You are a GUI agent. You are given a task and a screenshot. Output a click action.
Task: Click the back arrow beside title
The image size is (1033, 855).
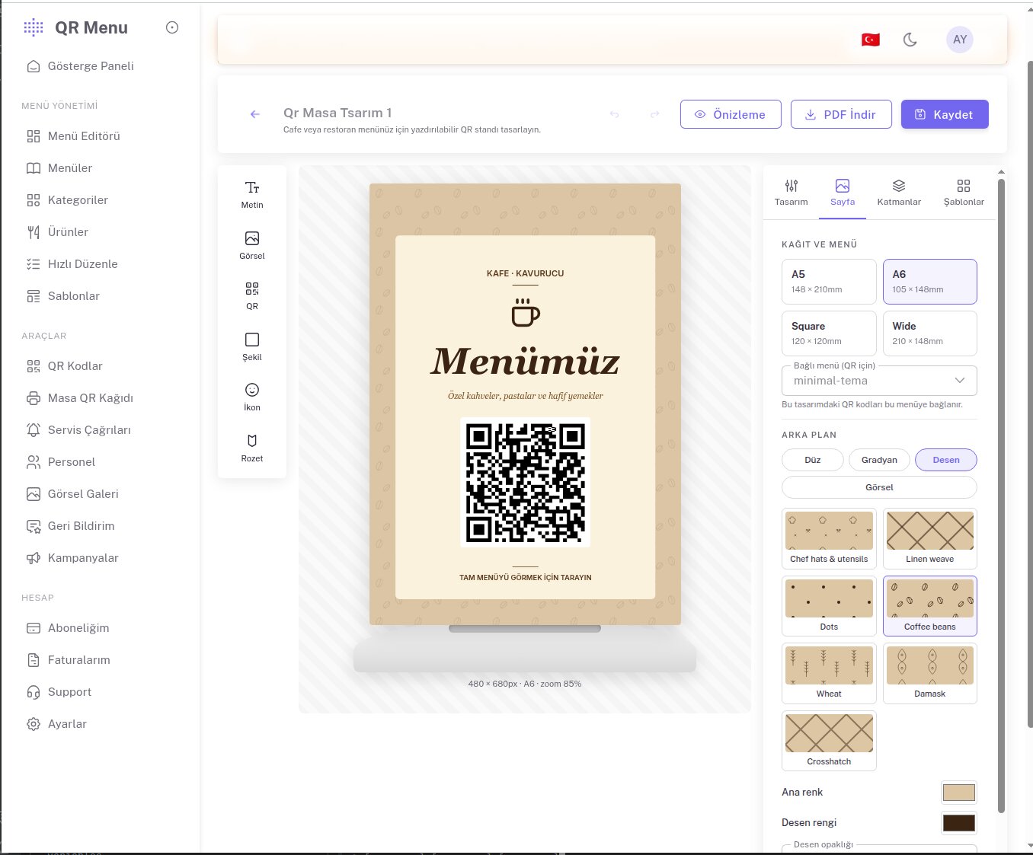255,114
